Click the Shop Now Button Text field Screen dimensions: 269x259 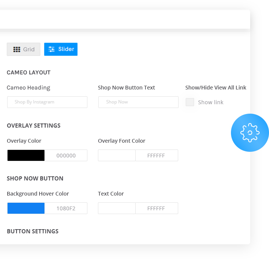pos(138,102)
